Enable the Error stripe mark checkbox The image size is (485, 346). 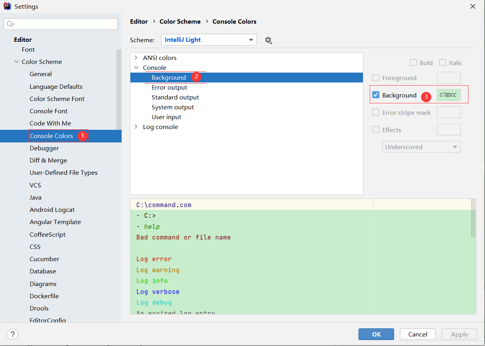(x=376, y=112)
